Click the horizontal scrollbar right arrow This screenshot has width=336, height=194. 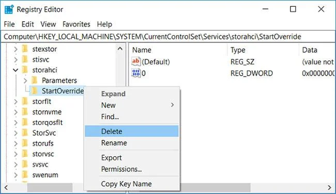330,188
